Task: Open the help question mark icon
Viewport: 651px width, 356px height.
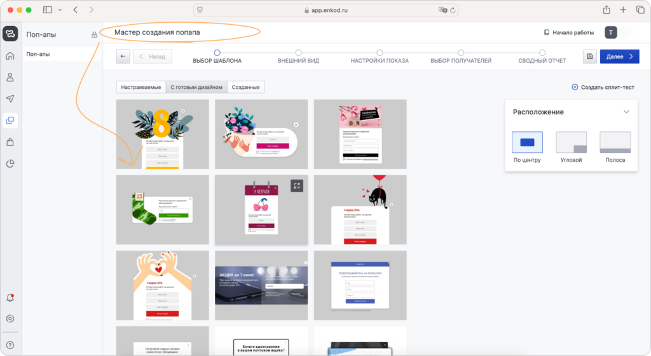Action: tap(10, 345)
